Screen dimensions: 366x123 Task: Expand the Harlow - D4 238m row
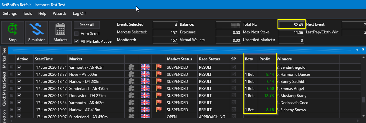point(12,82)
